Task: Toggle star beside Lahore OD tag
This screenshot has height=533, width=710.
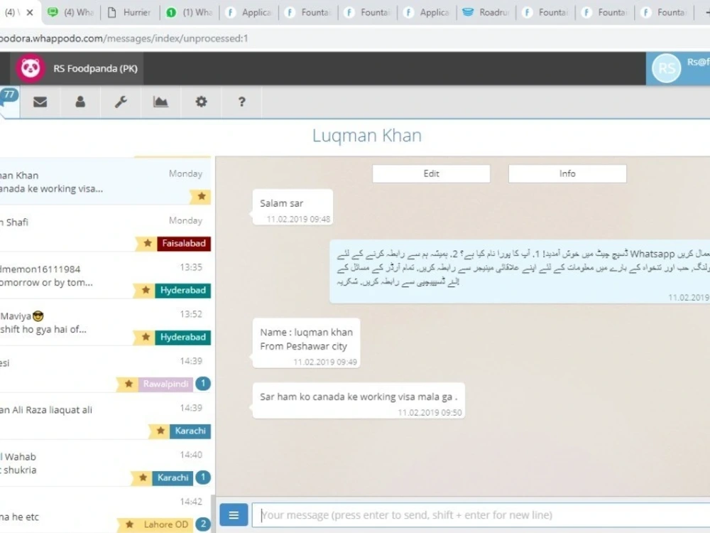Action: (129, 524)
